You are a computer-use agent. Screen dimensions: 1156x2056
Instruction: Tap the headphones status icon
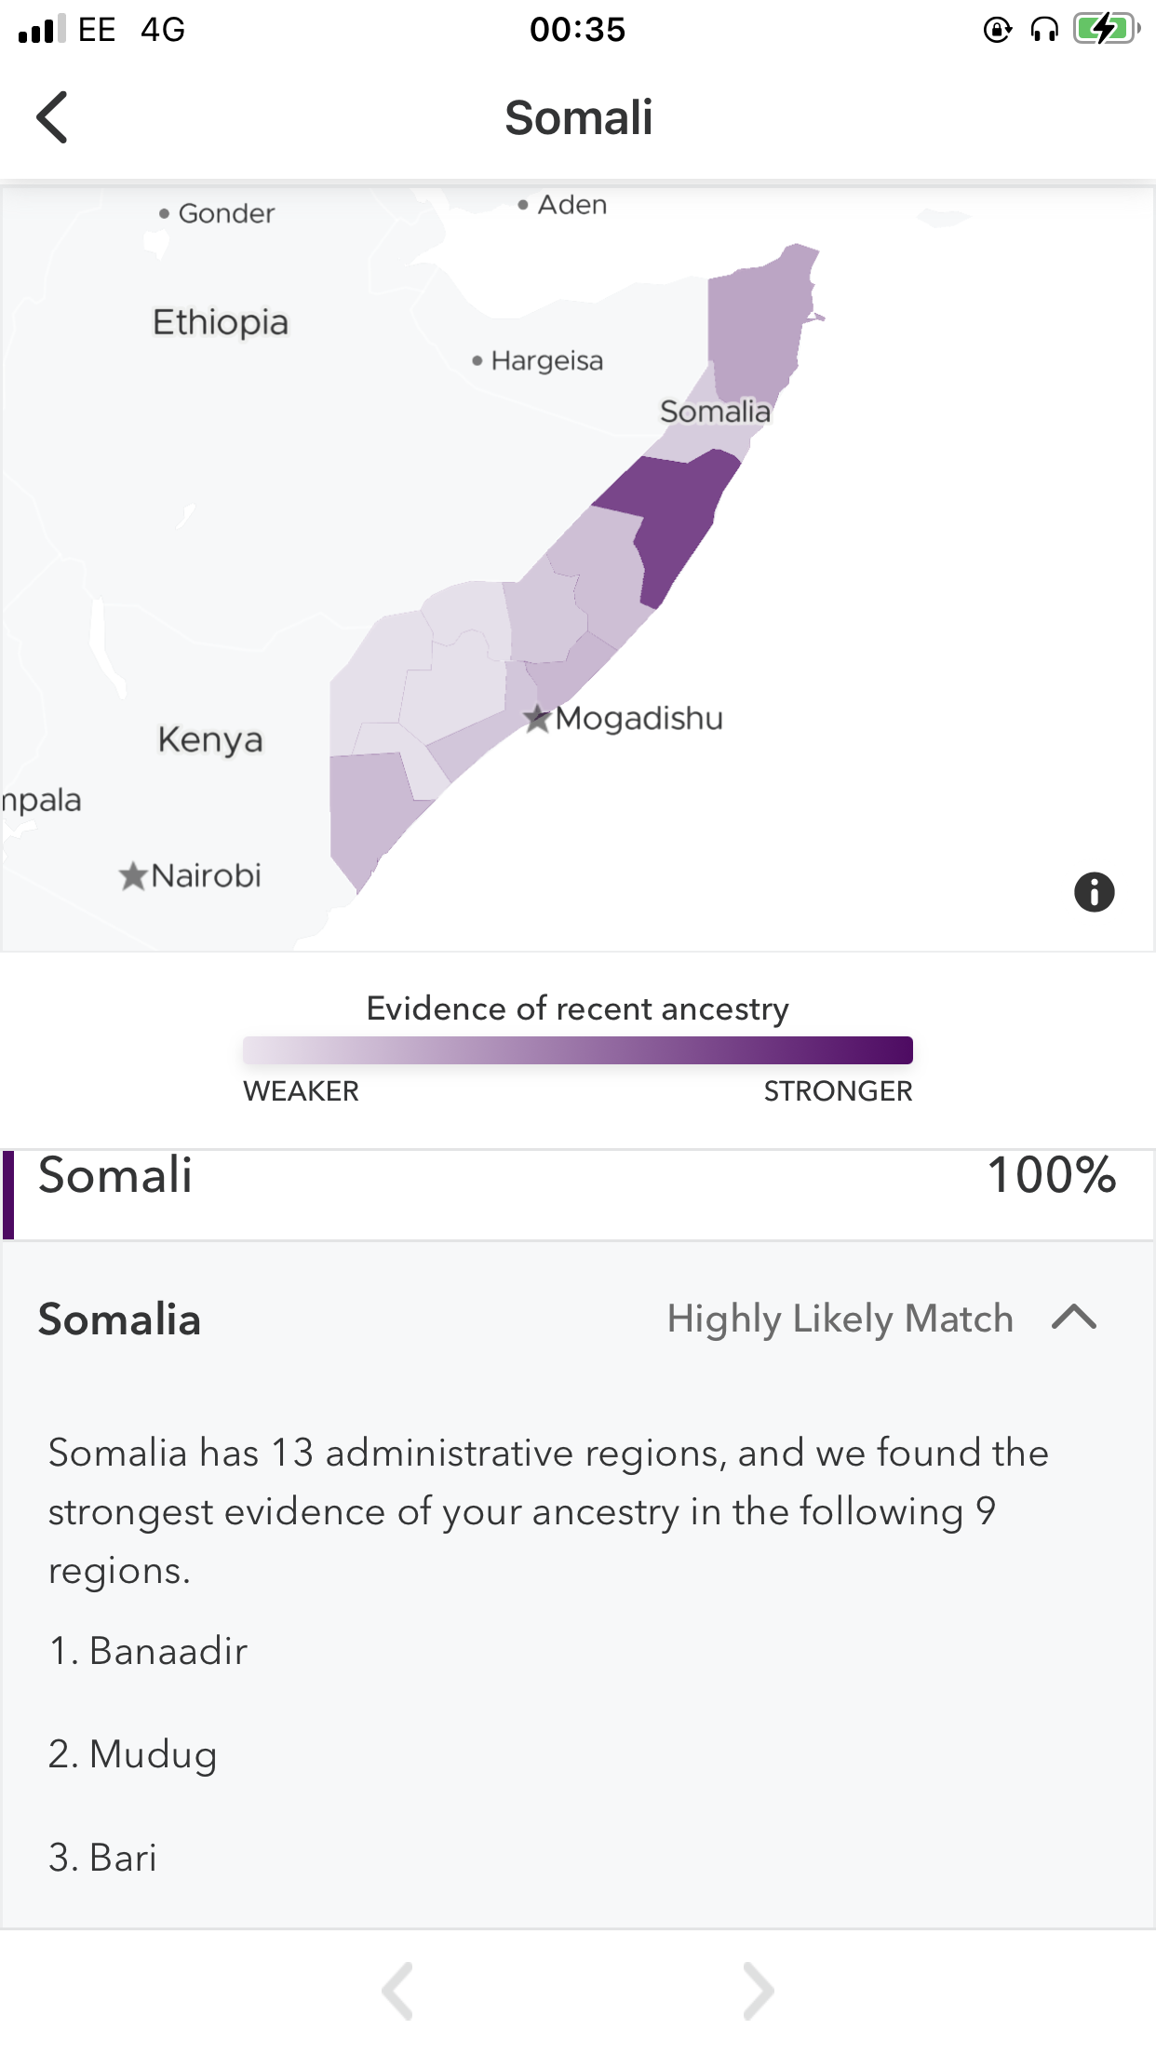click(x=1044, y=30)
